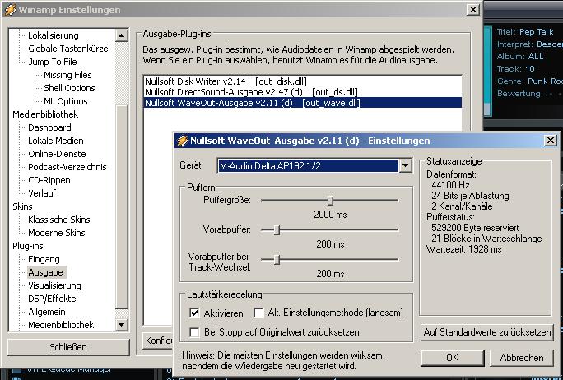Select Nullsoft WaveOut-Ausgabe v2.11 plug-in
Image resolution: width=563 pixels, height=380 pixels.
(302, 103)
